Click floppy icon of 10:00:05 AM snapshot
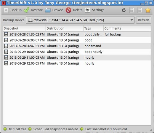This screenshot has height=133, width=154. [6, 52]
